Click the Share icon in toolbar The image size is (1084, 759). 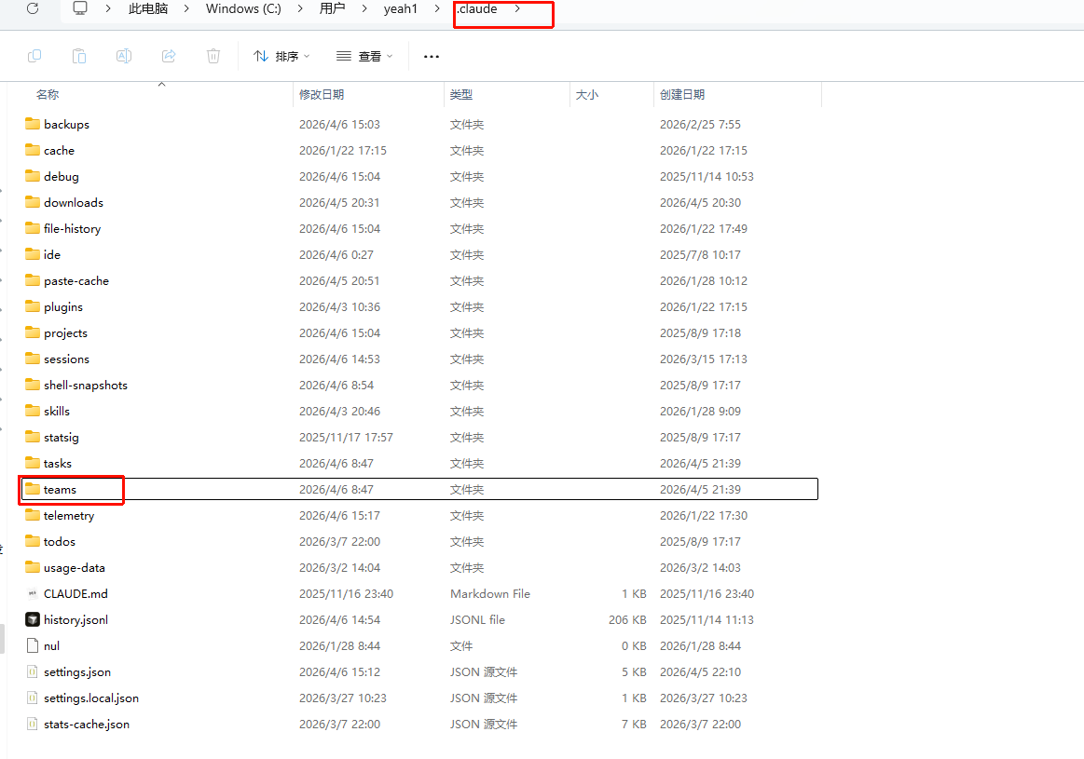(169, 56)
